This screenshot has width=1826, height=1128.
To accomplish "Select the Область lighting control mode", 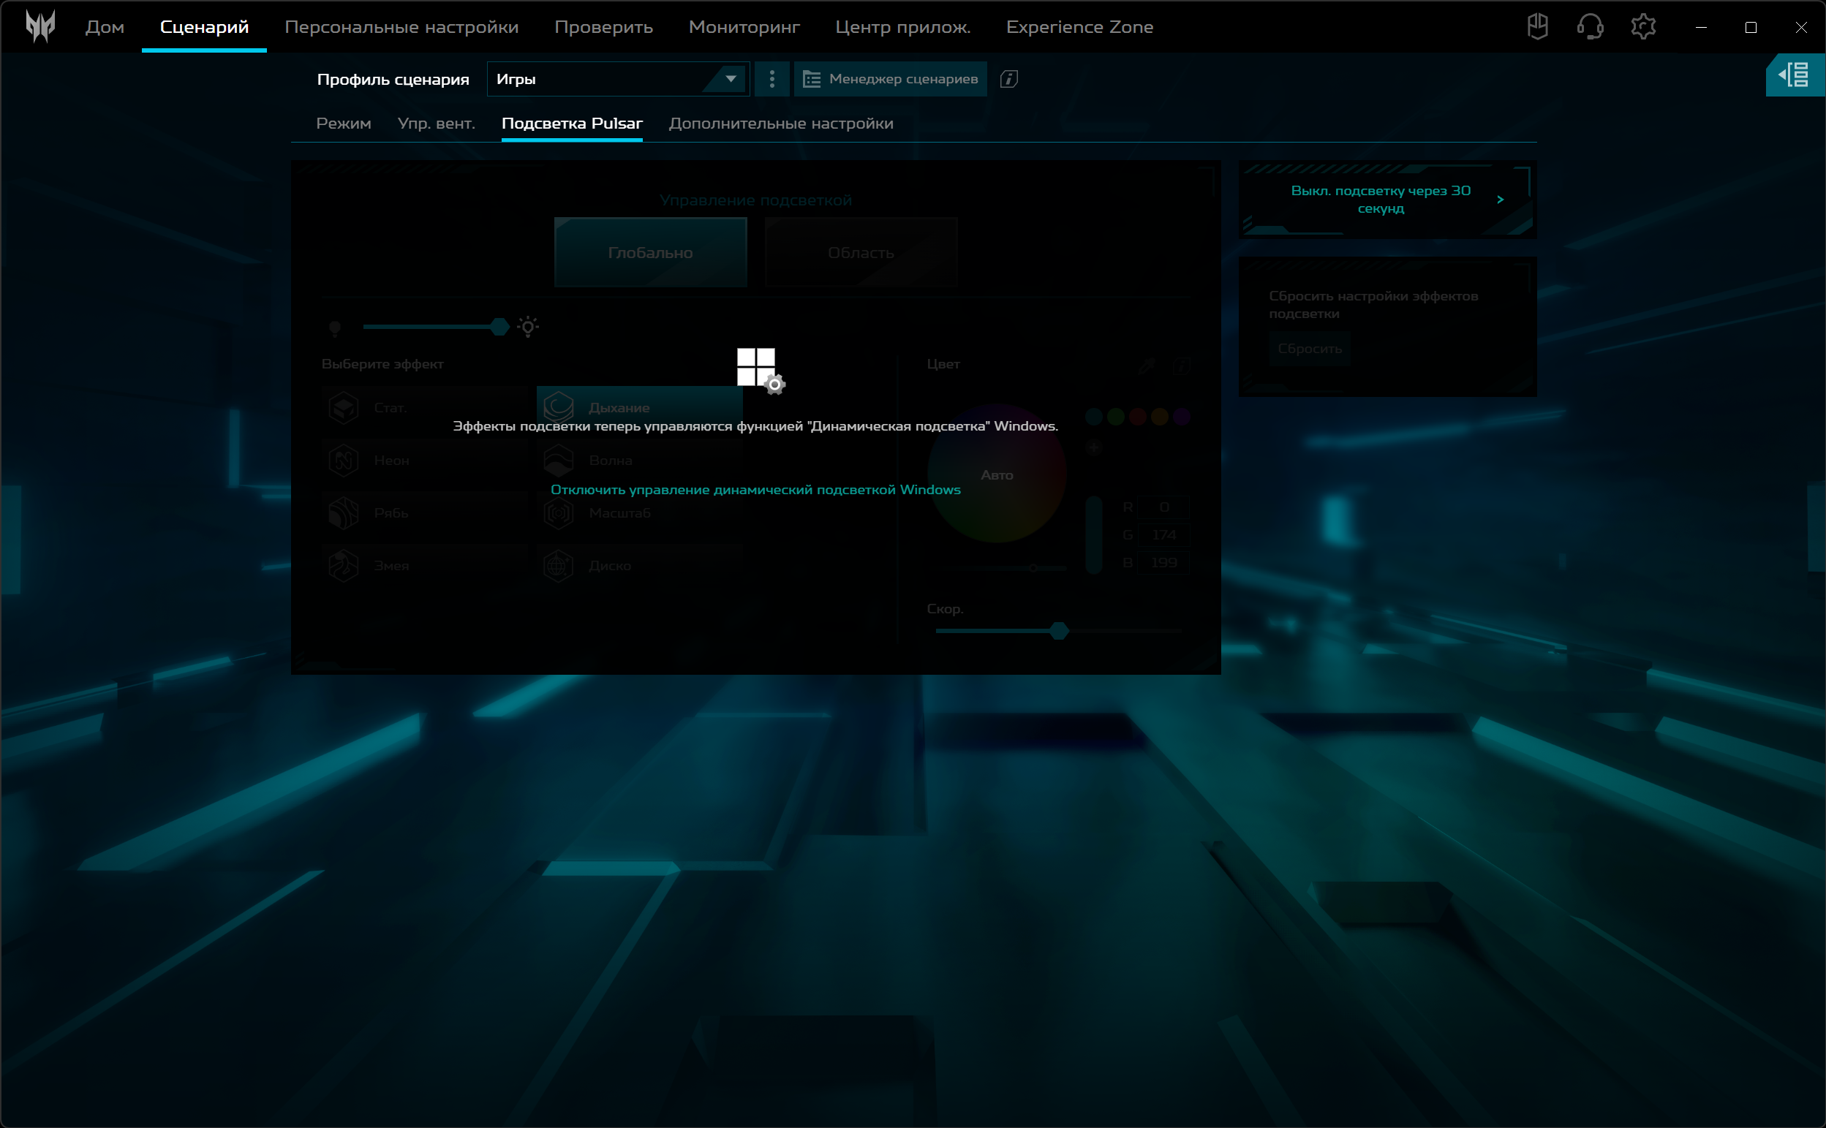I will point(861,253).
